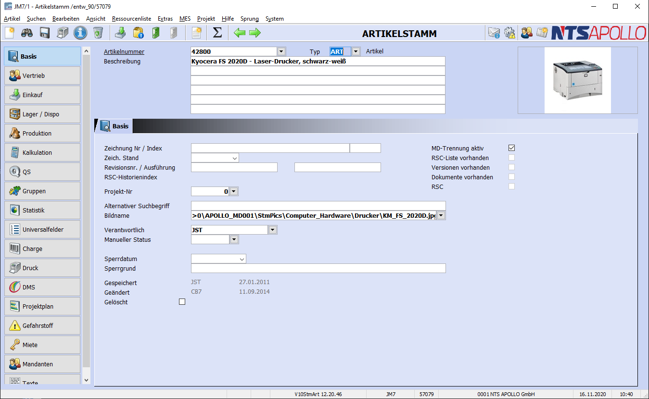Click the yellow package info icon
Viewport: 649px width, 399px height.
pyautogui.click(x=138, y=33)
